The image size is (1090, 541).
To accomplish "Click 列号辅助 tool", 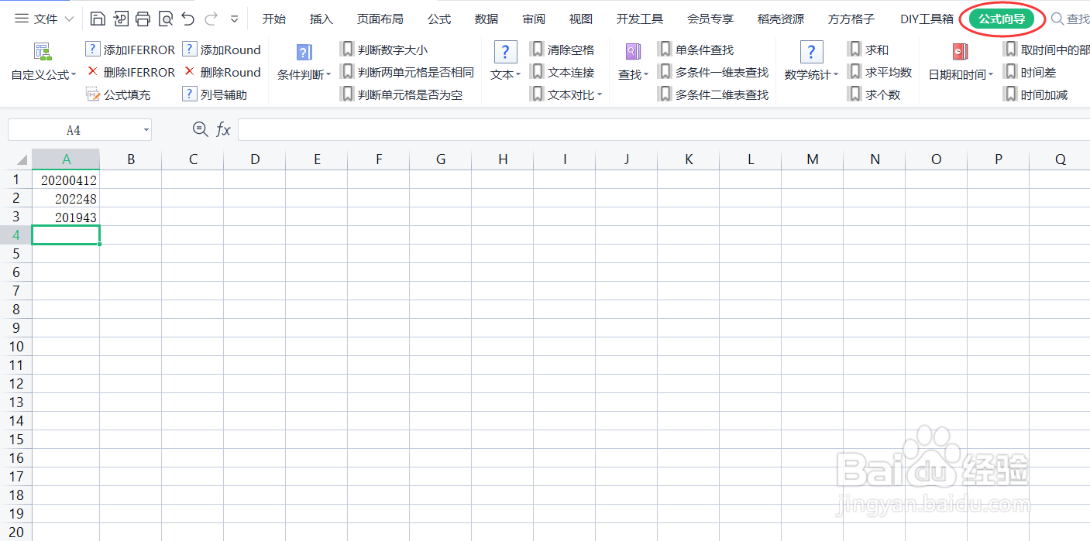I will click(215, 94).
